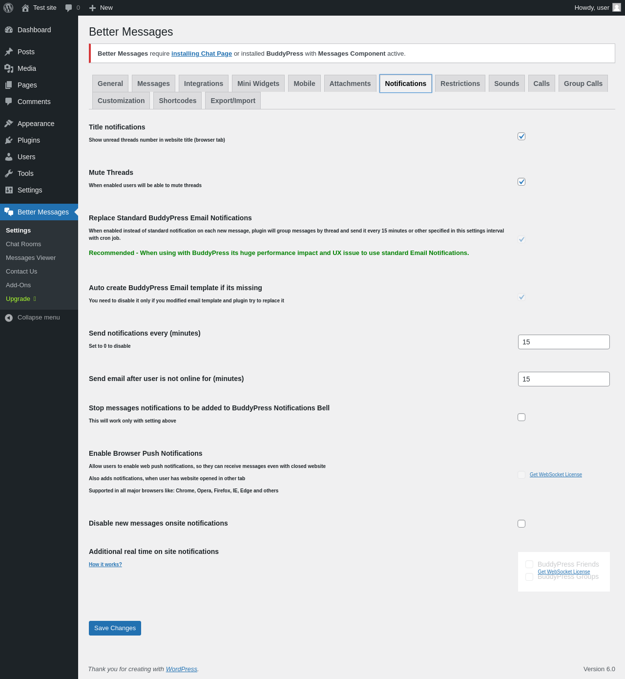Click the Tools wrench icon

click(9, 173)
